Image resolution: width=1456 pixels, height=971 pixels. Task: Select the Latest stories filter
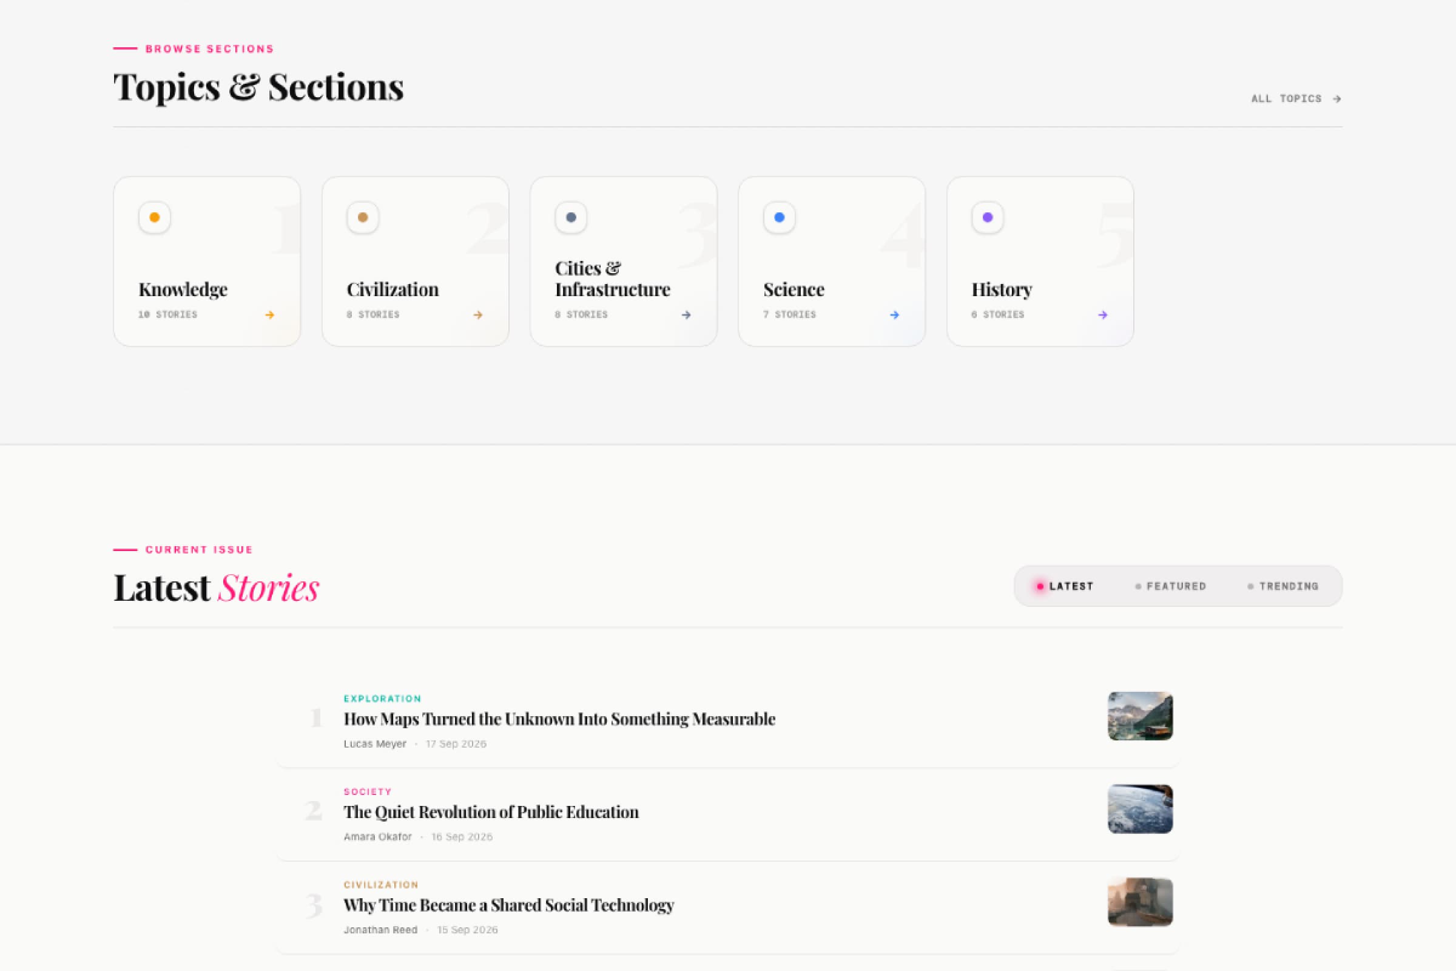click(1065, 586)
